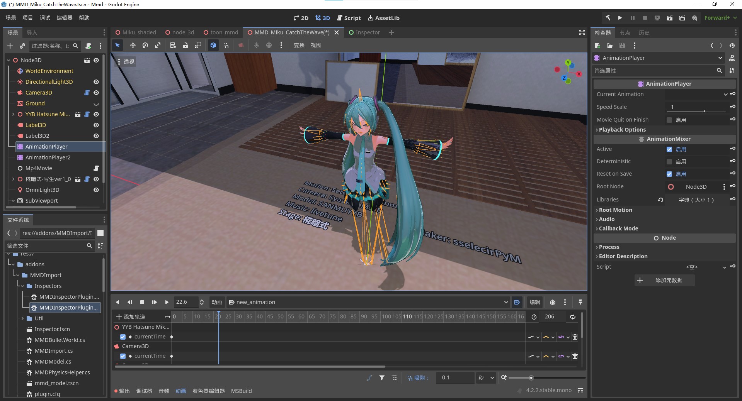This screenshot has height=401, width=742.
Task: Click the 添加元数据 button
Action: coord(665,280)
